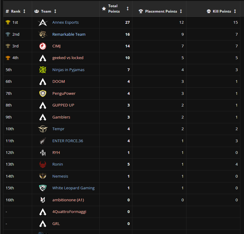Click the geeked vs locked Apex logo

(x=43, y=58)
